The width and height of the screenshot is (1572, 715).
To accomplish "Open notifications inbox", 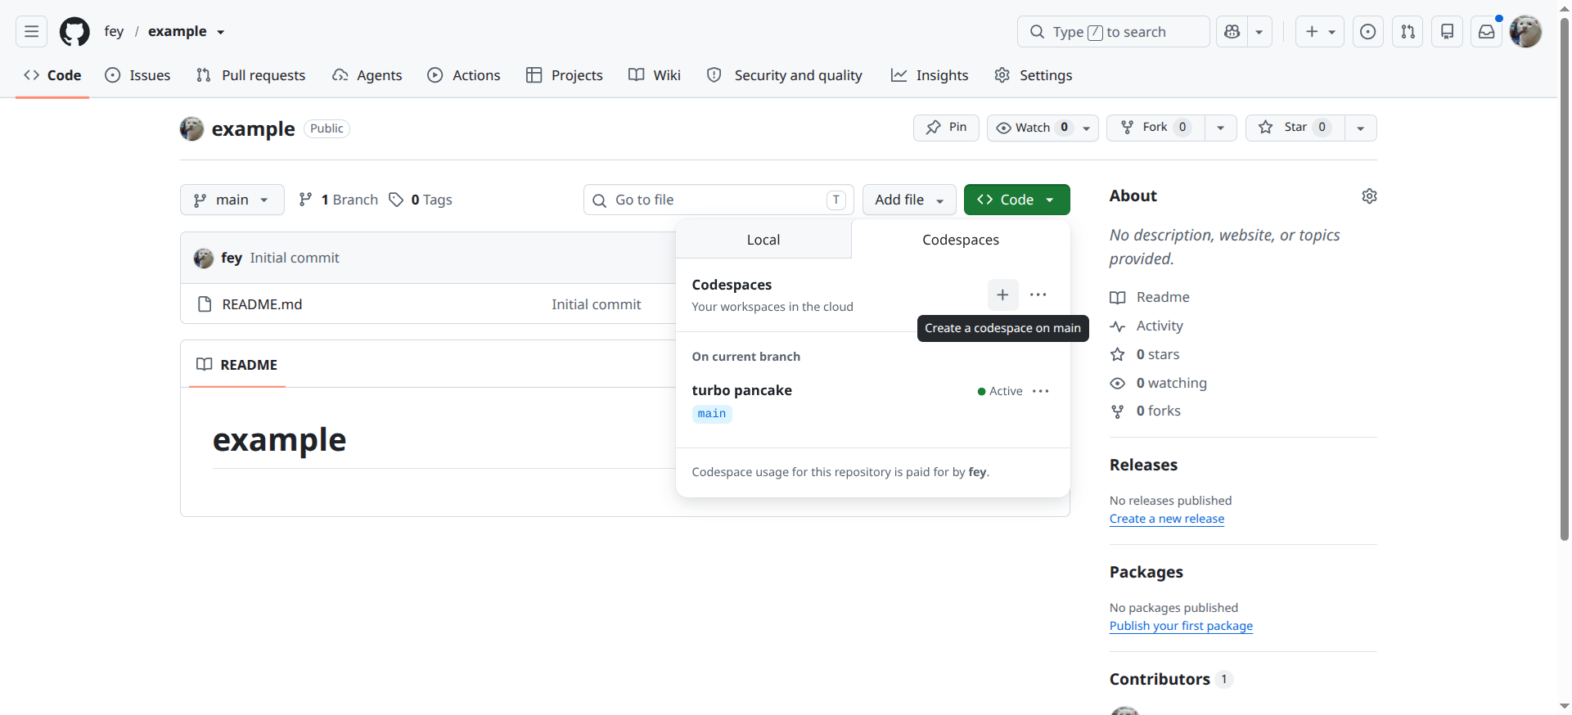I will point(1487,32).
